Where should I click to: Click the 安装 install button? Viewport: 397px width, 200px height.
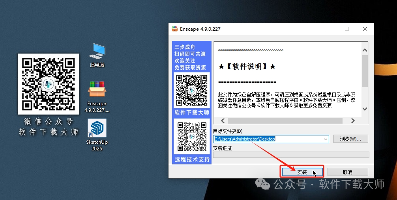point(302,172)
